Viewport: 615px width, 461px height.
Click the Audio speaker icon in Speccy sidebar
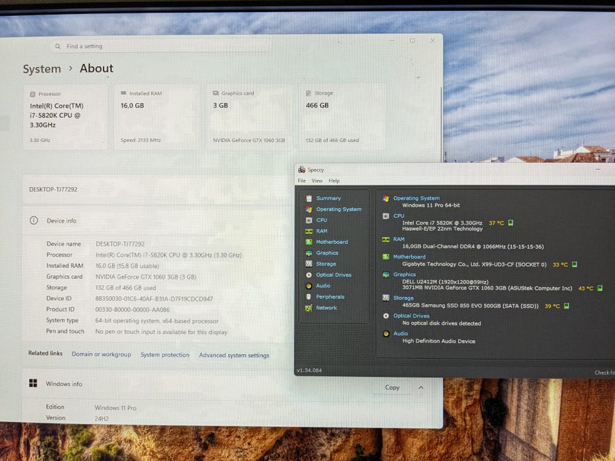pyautogui.click(x=309, y=286)
